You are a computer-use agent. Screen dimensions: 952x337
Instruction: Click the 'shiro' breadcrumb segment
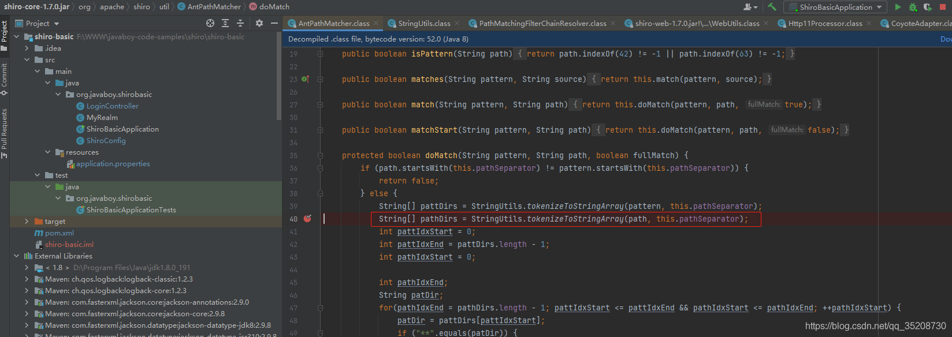[142, 7]
